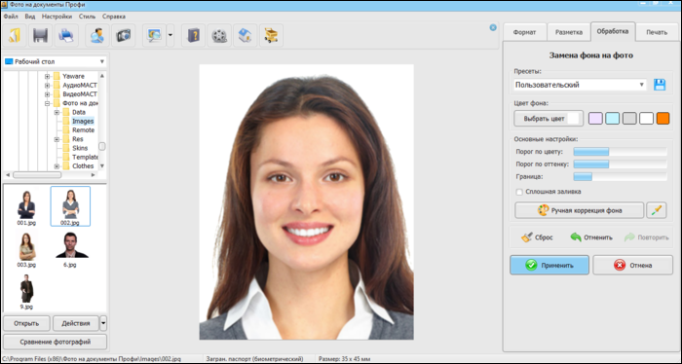Open the help book icon
Screen dimensions: 682x364
pyautogui.click(x=193, y=36)
